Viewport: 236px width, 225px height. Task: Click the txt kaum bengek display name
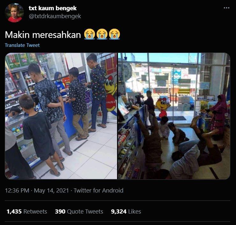coord(53,8)
